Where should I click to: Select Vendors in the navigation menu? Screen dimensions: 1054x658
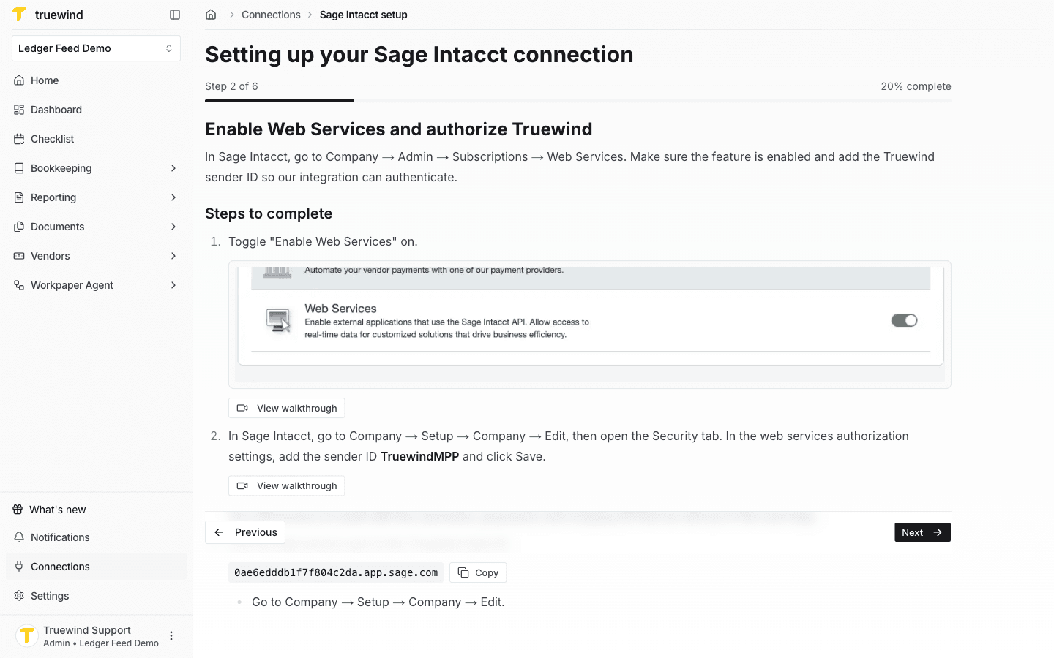51,256
